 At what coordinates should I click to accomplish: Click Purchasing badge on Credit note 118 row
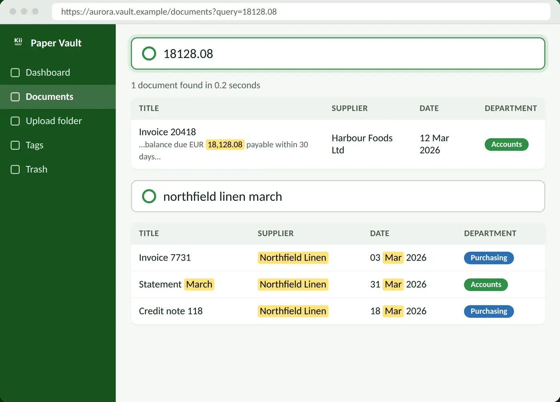(489, 311)
